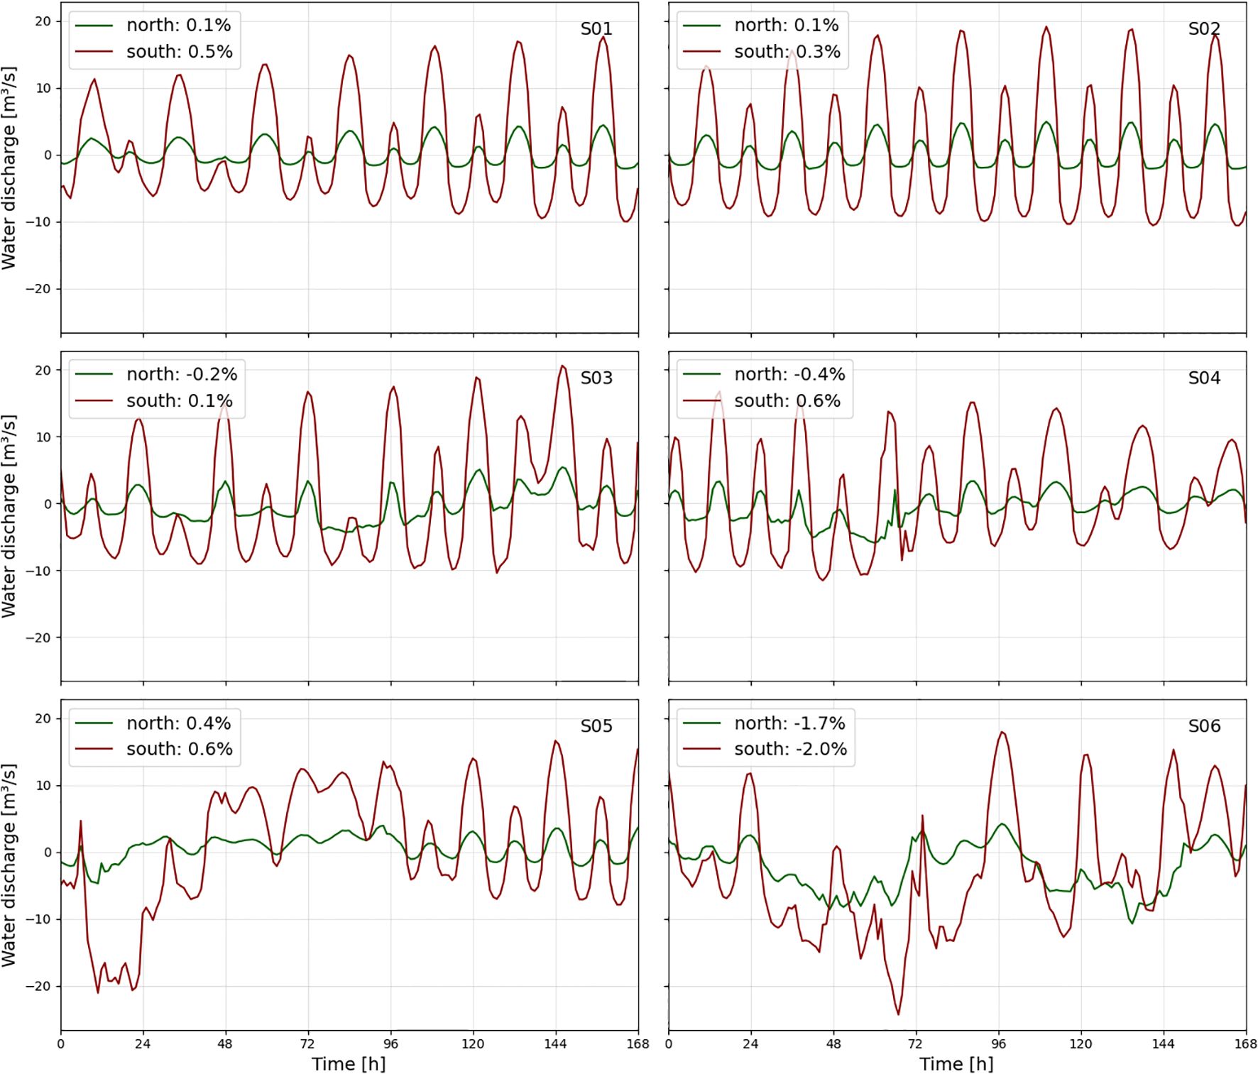This screenshot has height=1074, width=1258.
Task: Click the 48 tick label under S06 panel
Action: pos(833,1043)
